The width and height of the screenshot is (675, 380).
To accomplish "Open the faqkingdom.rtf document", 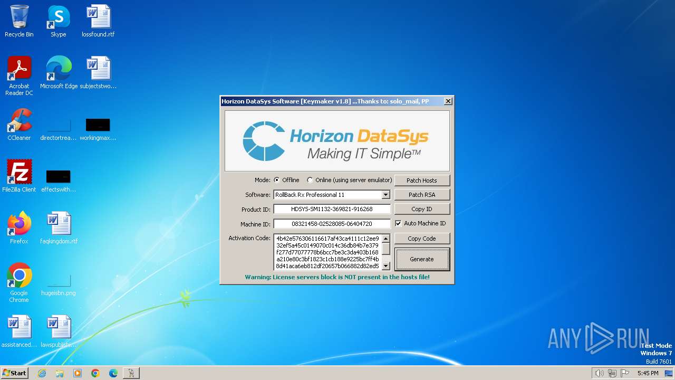I will 59,227.
